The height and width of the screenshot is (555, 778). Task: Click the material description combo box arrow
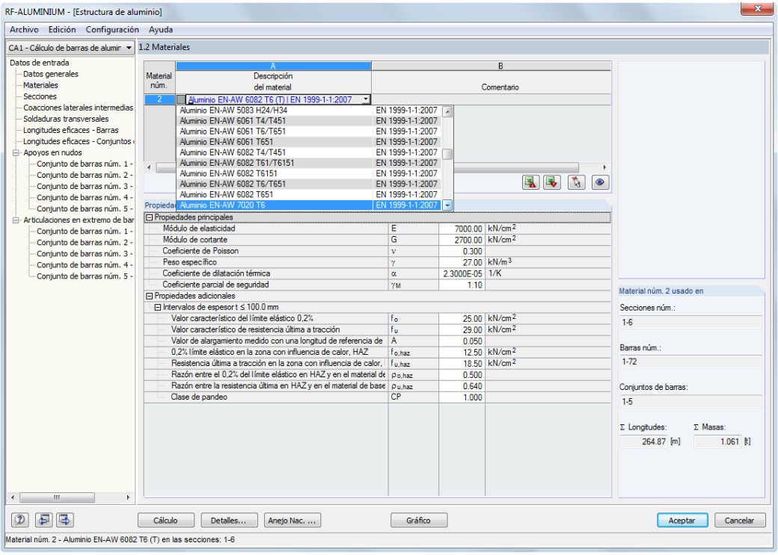click(x=366, y=99)
